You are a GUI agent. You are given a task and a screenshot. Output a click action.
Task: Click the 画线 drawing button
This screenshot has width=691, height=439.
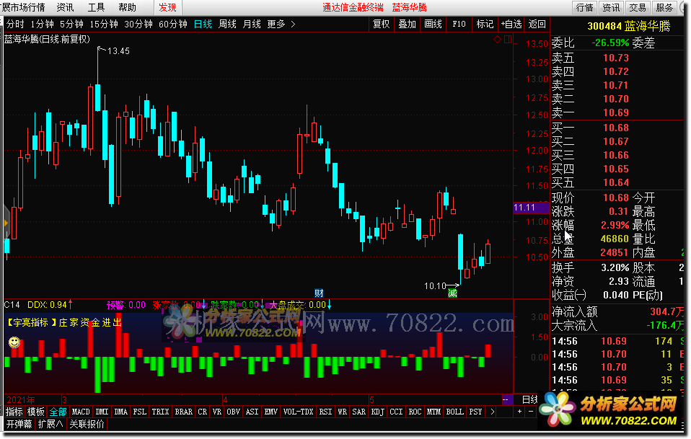coord(433,25)
